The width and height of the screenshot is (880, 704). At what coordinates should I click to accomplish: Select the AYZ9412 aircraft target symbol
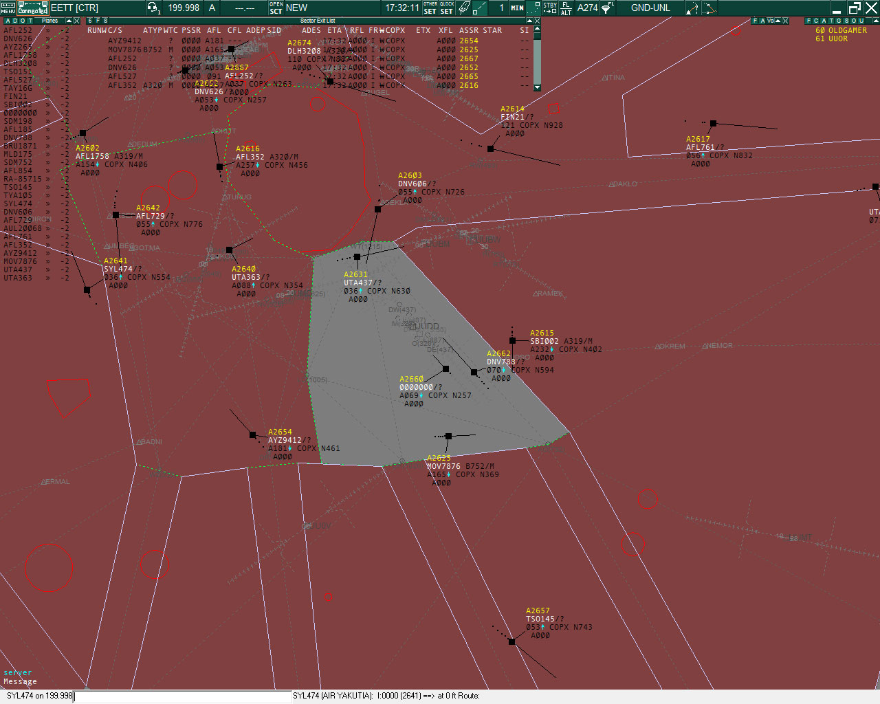(252, 434)
